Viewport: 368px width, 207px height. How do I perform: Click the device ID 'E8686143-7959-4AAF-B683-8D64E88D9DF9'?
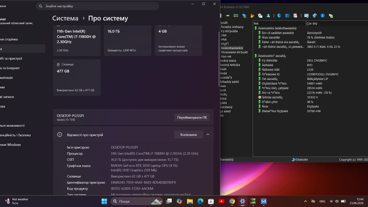(143, 182)
